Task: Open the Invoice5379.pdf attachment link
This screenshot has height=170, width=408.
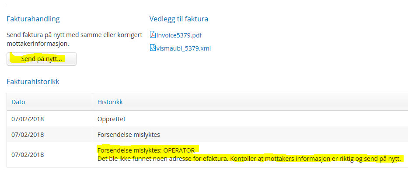Action: tap(179, 35)
